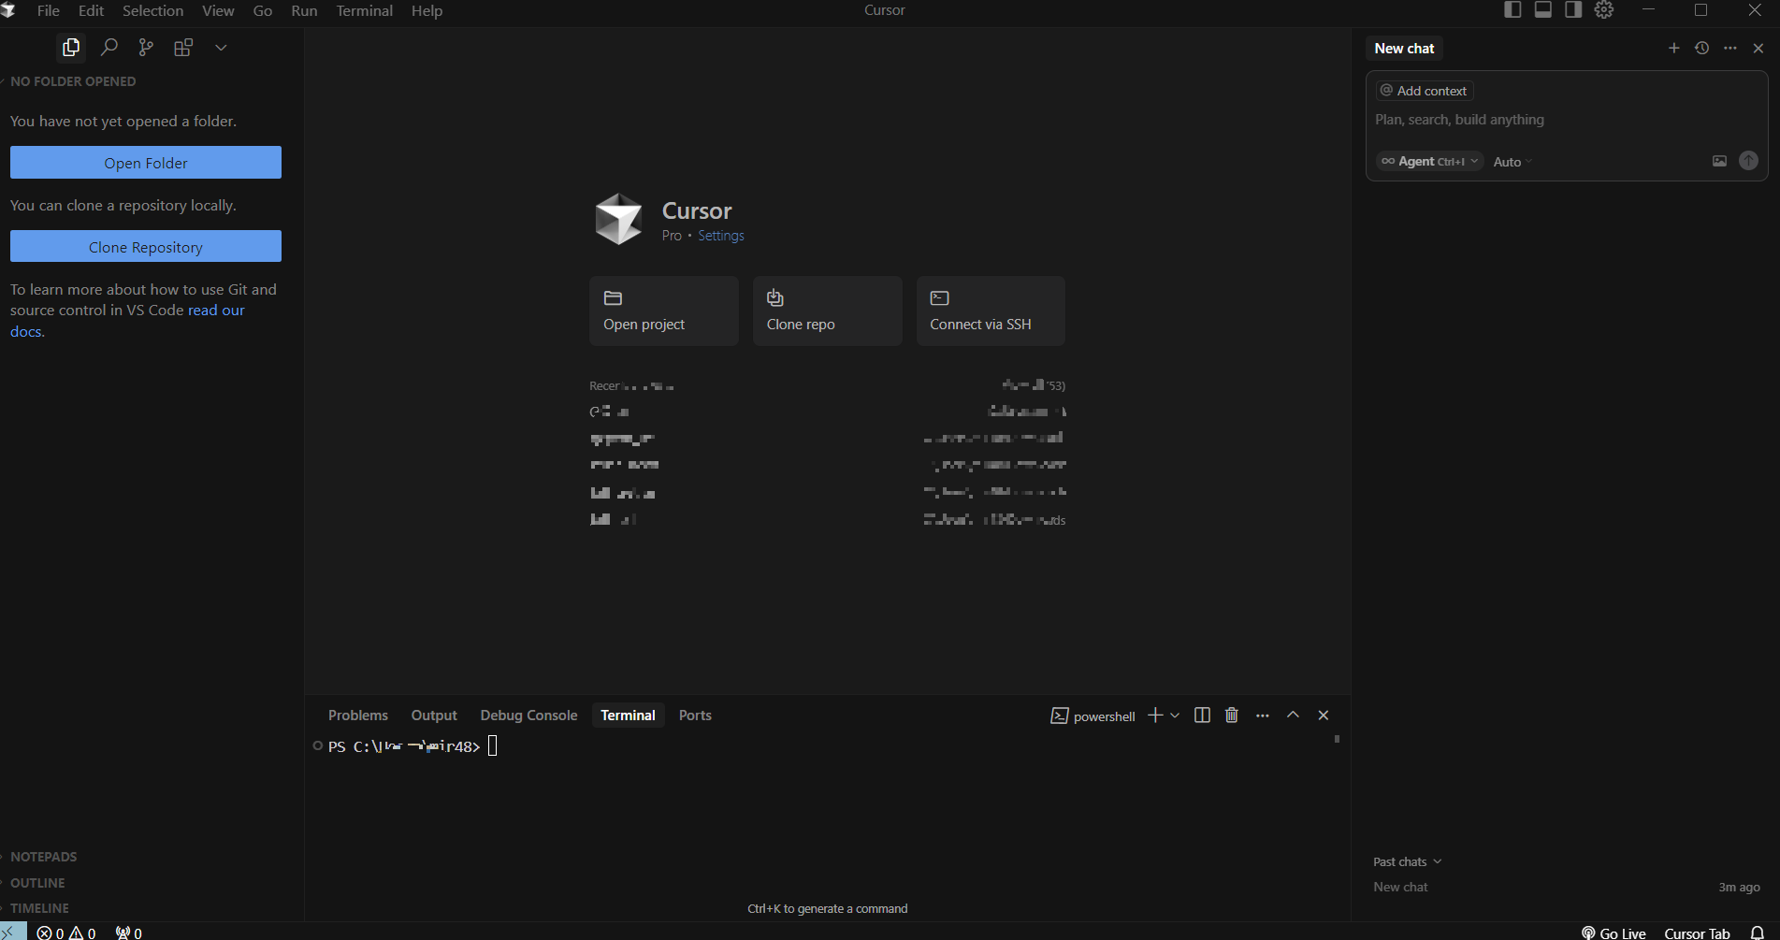Start a new chat with plus icon
The height and width of the screenshot is (940, 1780).
click(1674, 48)
